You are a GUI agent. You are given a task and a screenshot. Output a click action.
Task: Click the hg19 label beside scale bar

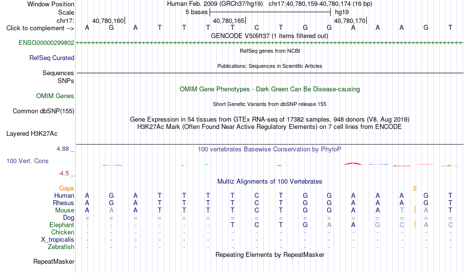342,12
